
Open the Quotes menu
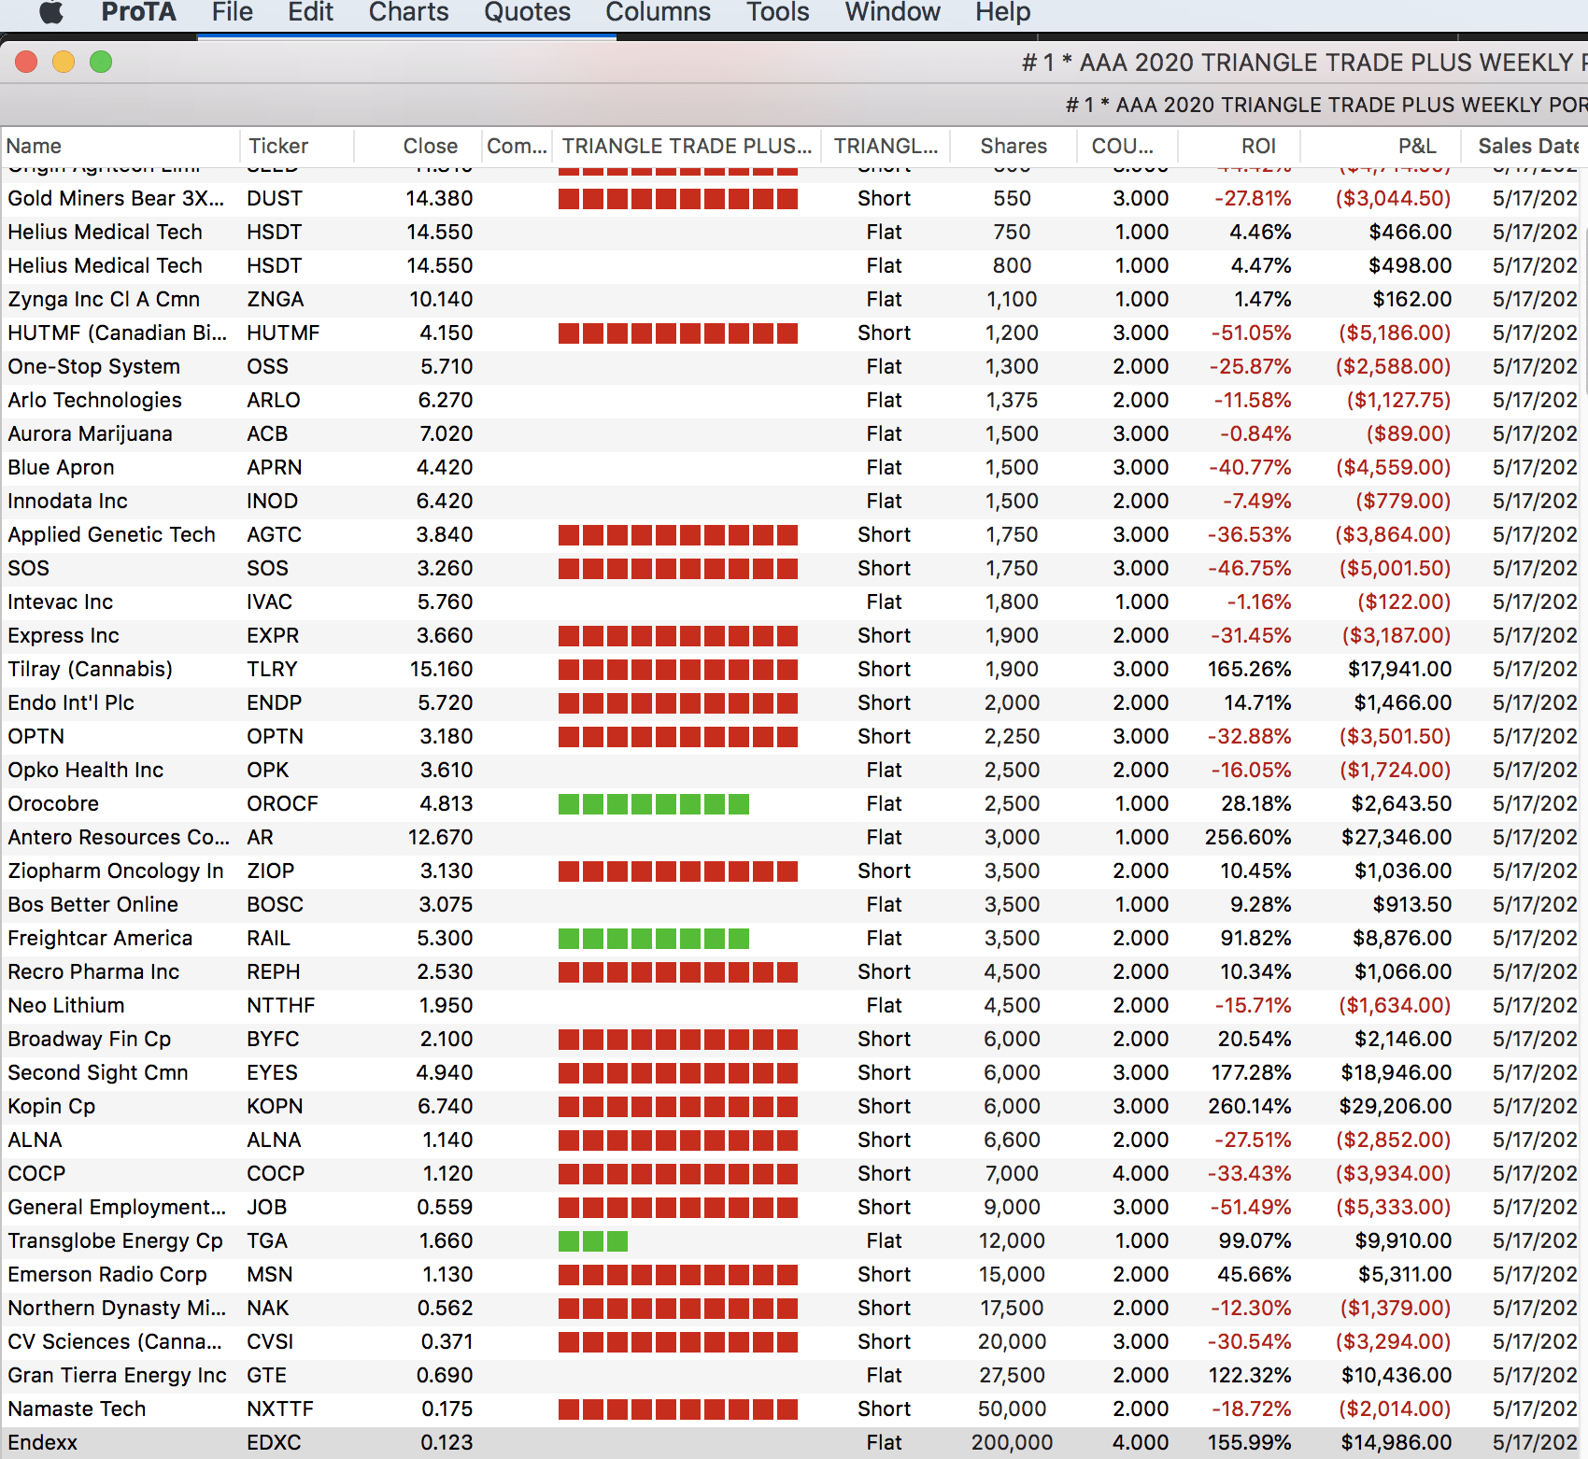(x=527, y=12)
